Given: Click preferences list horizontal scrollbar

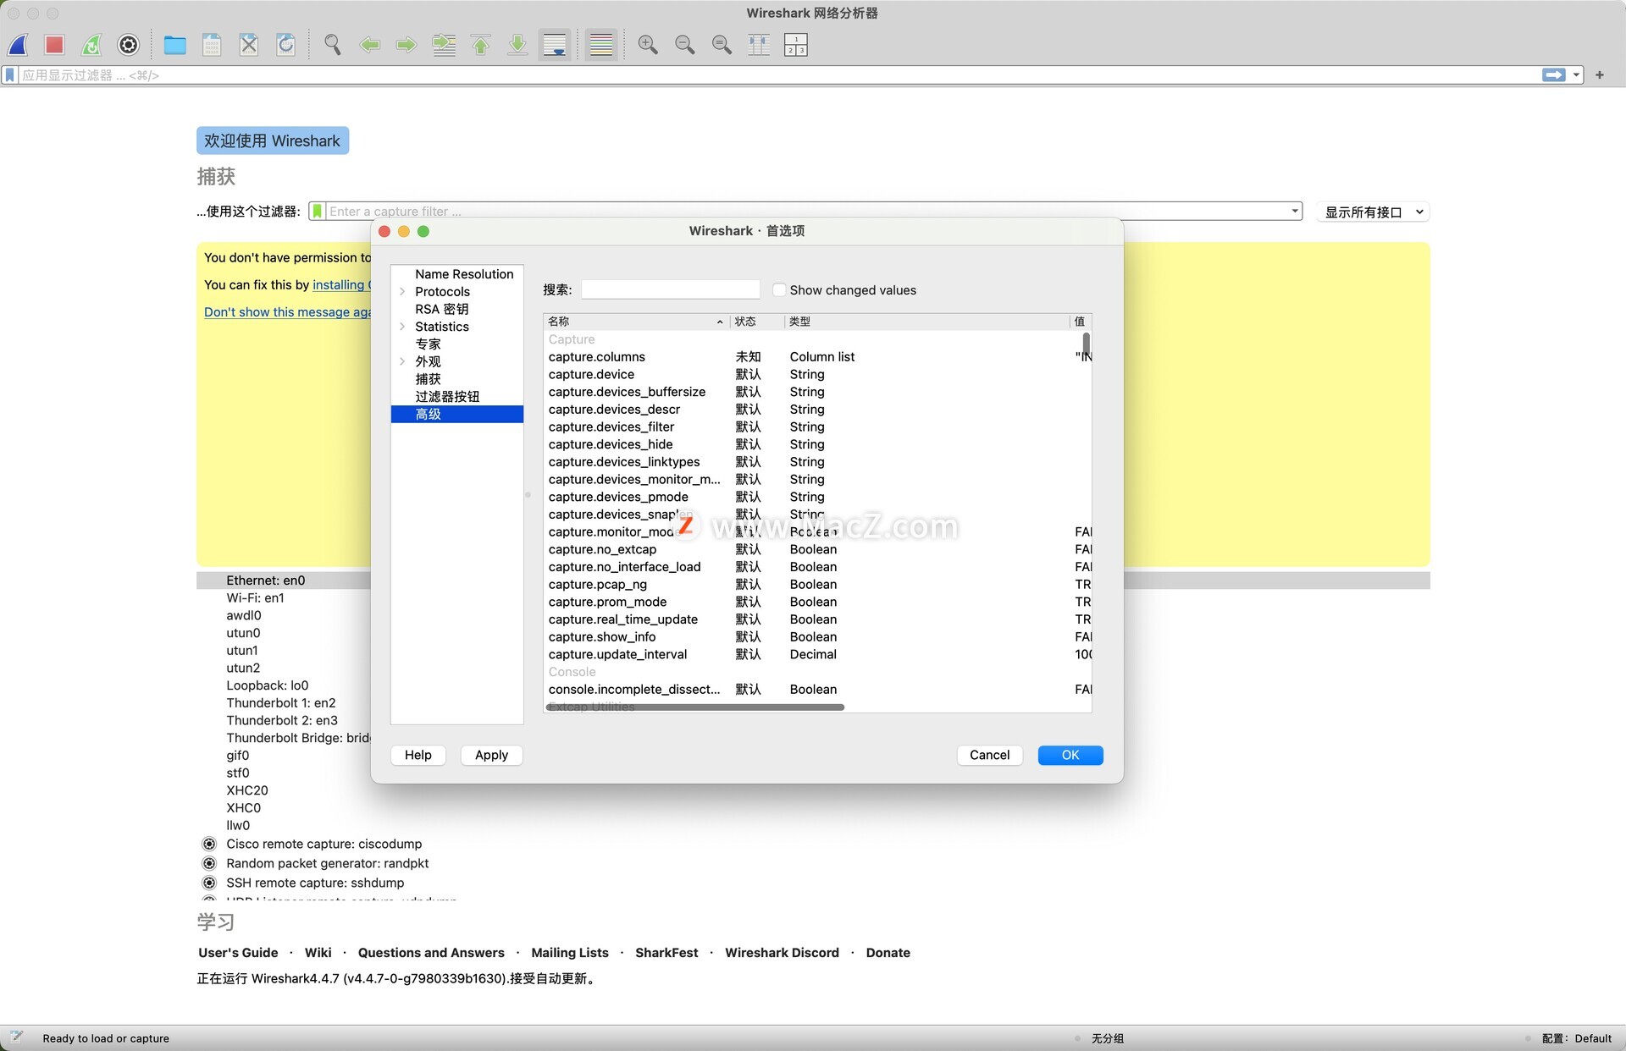Looking at the screenshot, I should pyautogui.click(x=695, y=707).
